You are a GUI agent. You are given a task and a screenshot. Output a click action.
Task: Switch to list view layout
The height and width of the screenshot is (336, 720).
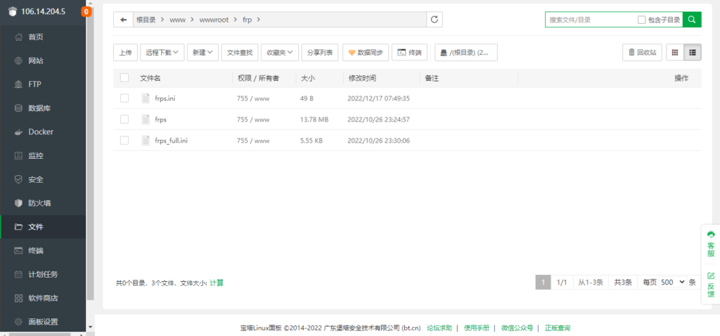click(693, 52)
